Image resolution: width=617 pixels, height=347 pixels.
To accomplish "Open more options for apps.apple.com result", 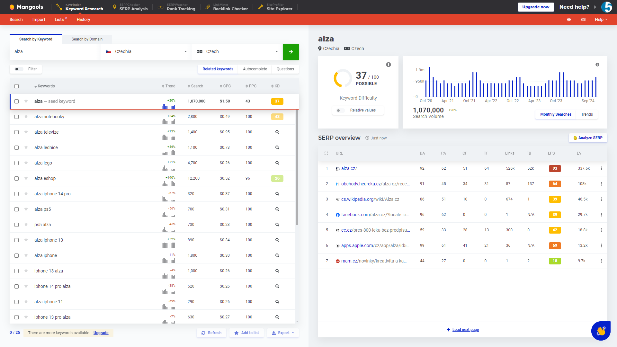I will [602, 245].
